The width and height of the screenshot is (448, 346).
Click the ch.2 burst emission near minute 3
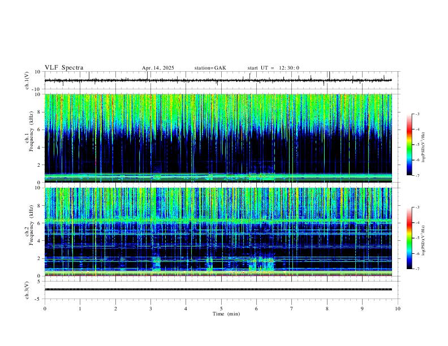156,264
